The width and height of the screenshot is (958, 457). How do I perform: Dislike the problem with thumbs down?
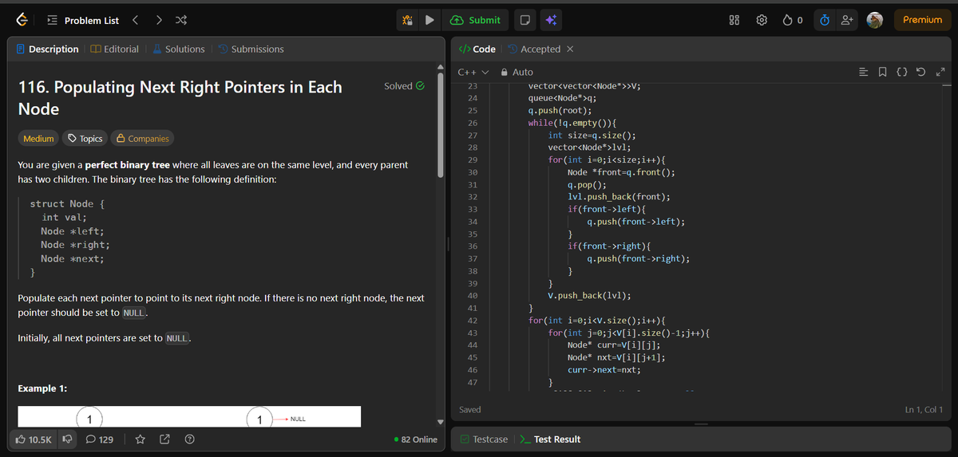click(68, 439)
